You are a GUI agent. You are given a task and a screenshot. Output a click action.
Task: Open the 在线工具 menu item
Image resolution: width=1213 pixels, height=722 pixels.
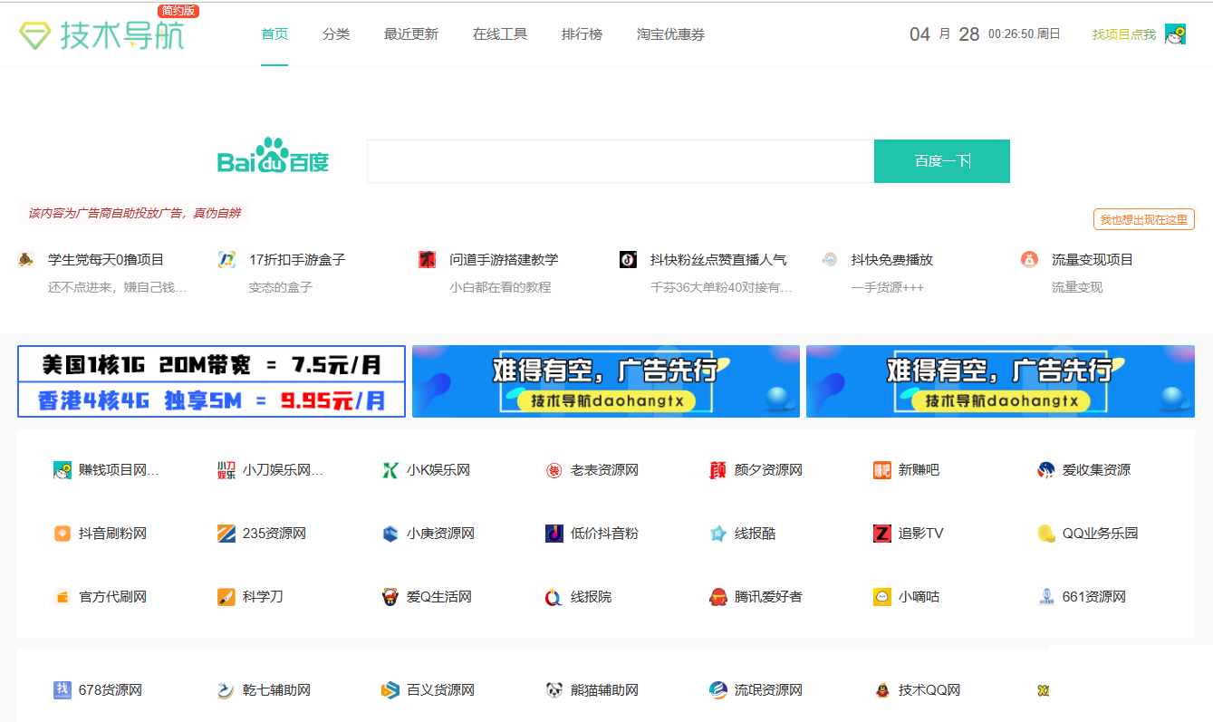tap(500, 34)
